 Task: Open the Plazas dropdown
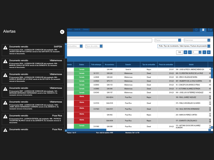179,40
